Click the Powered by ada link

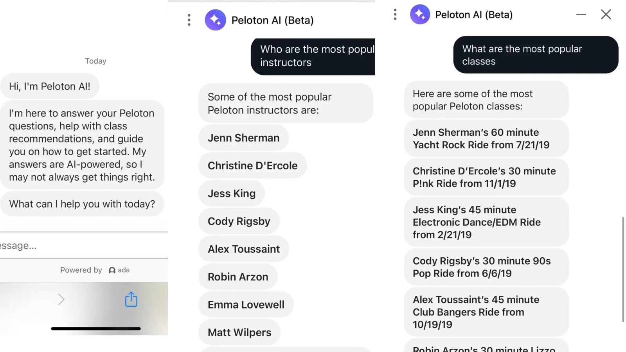95,270
